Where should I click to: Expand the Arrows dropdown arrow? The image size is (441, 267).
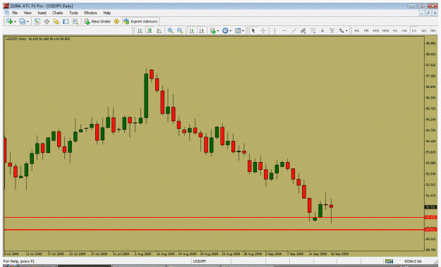346,31
